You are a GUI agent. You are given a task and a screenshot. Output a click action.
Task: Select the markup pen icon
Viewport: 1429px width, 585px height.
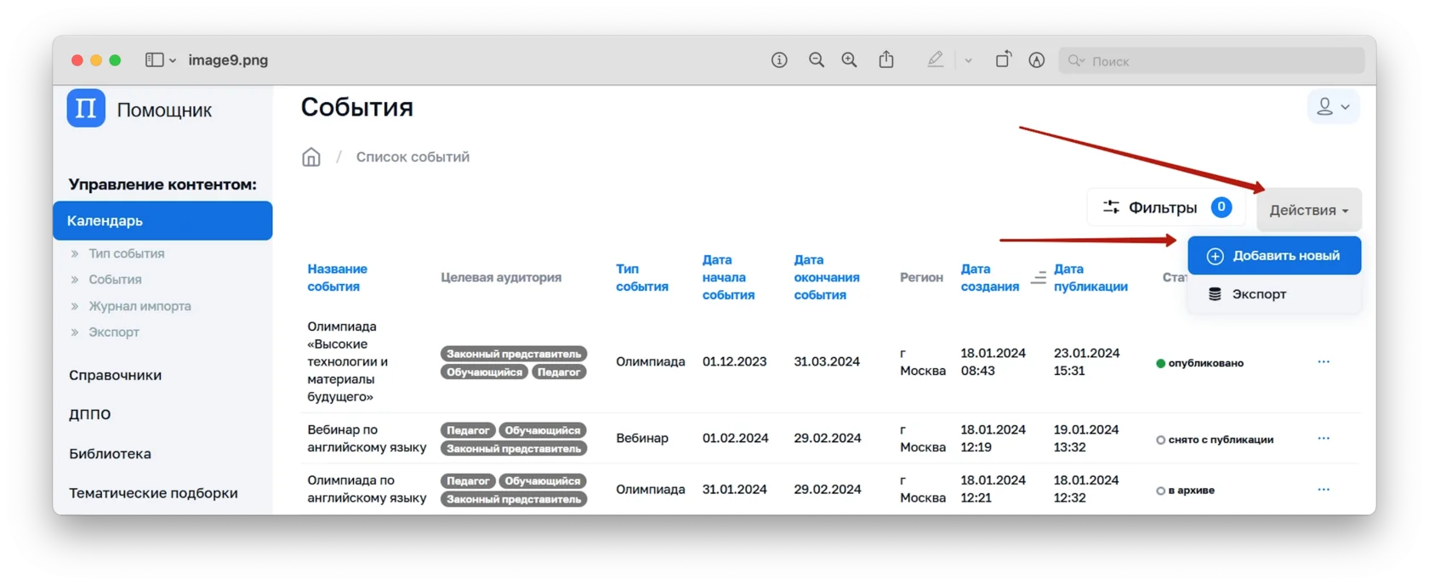coord(935,60)
